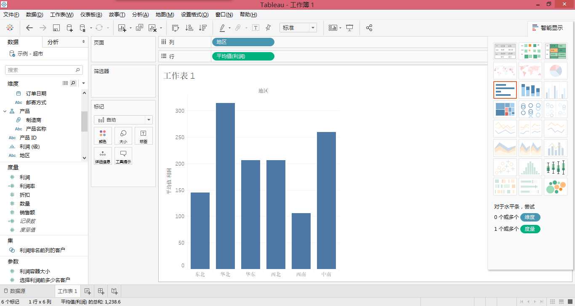Click the refresh data toolbar icon
The width and height of the screenshot is (575, 306).
pos(99,28)
